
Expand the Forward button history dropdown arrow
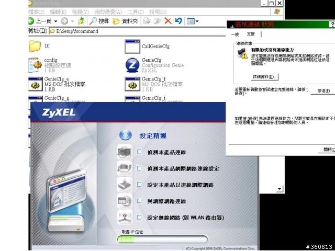pyautogui.click(x=72, y=21)
